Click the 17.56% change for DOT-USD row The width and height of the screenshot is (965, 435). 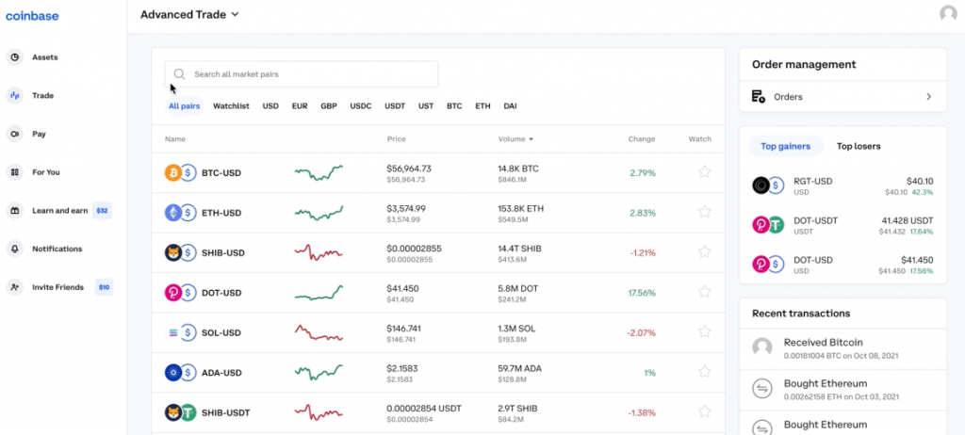pos(642,293)
